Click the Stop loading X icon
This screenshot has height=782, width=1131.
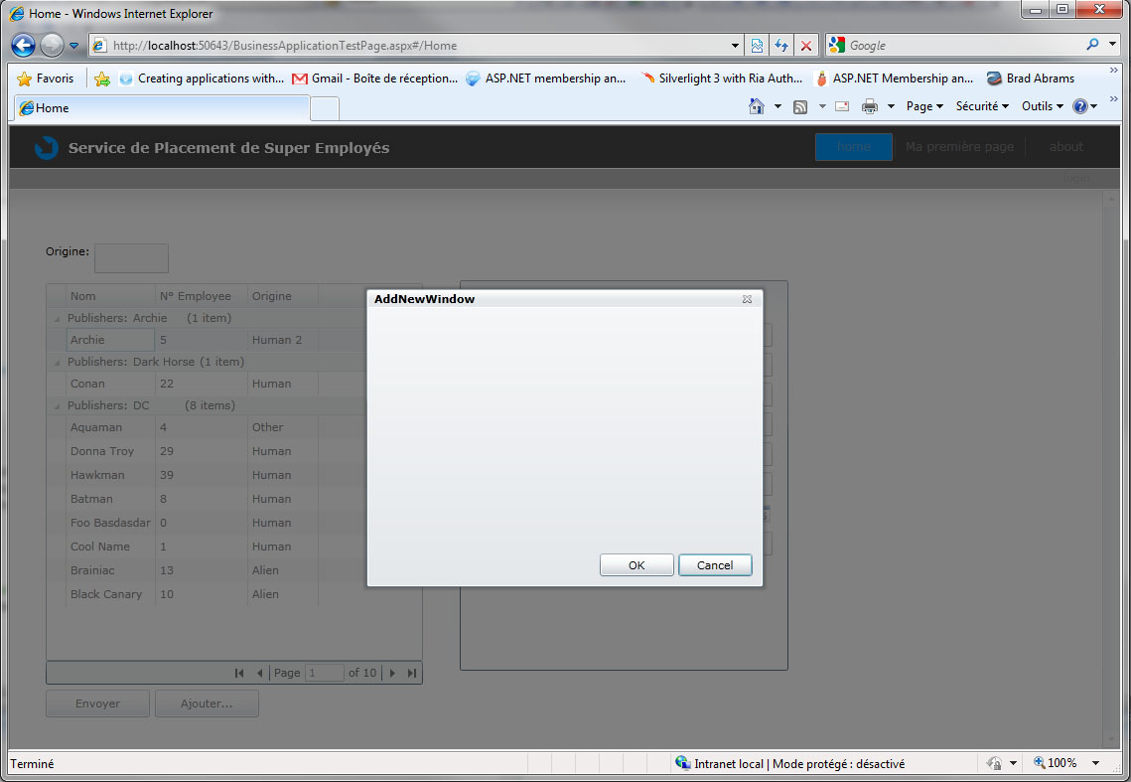coord(805,46)
